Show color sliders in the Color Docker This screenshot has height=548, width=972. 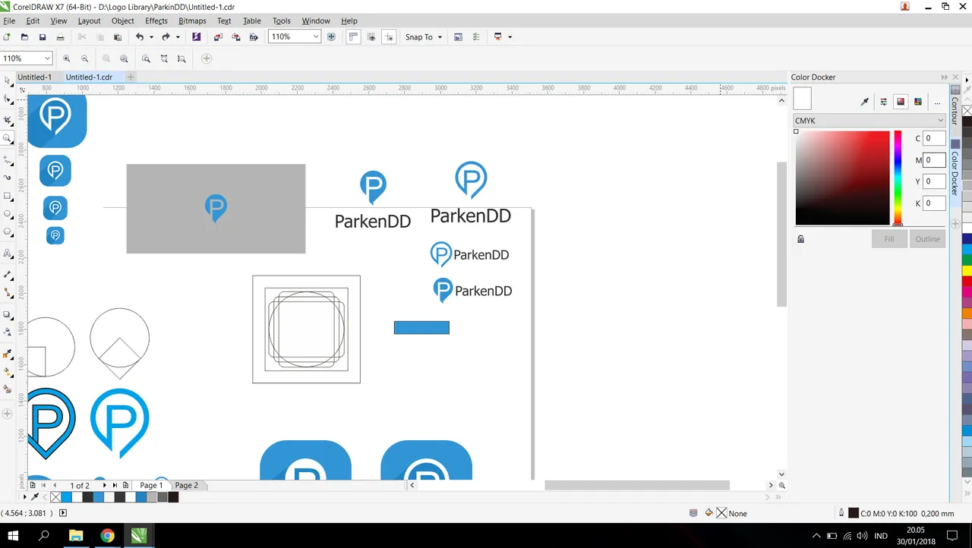point(883,102)
